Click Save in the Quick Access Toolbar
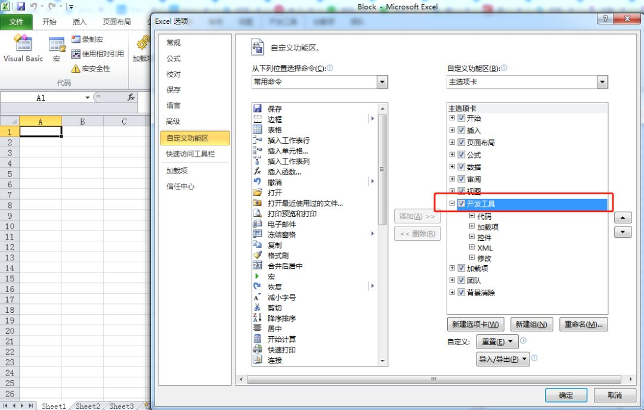Viewport: 644px width, 410px height. [21, 6]
